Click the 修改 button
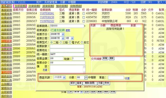This screenshot has width=166, height=98. pos(73,83)
